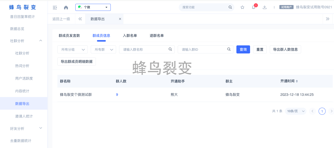Image resolution: width=334 pixels, height=148 pixels.
Task: Switch to the 群成员发言数 tab
Action: 69,36
